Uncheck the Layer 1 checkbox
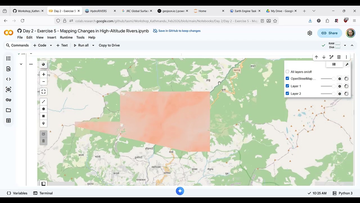Screen dimensions: 360x203 (x=287, y=86)
